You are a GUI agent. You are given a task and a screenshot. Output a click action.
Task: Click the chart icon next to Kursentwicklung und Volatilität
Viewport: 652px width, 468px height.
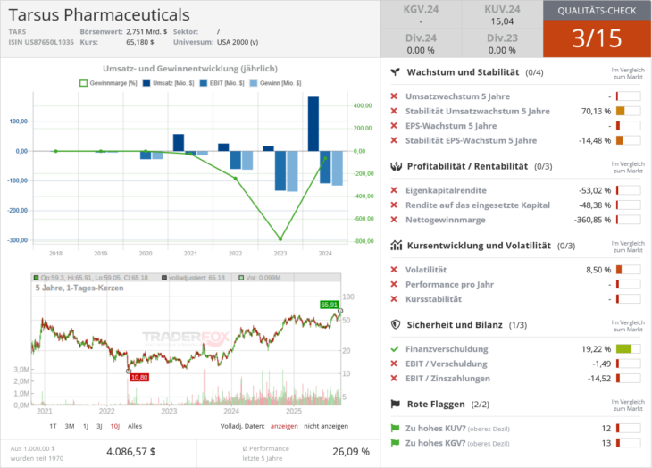[x=395, y=246]
